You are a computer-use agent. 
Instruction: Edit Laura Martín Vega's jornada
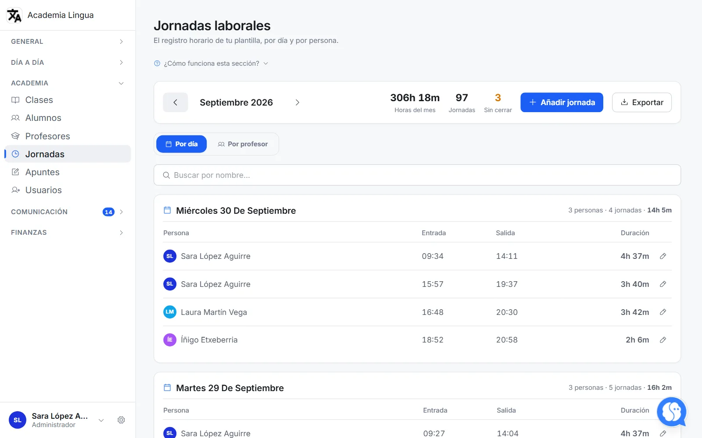click(663, 312)
